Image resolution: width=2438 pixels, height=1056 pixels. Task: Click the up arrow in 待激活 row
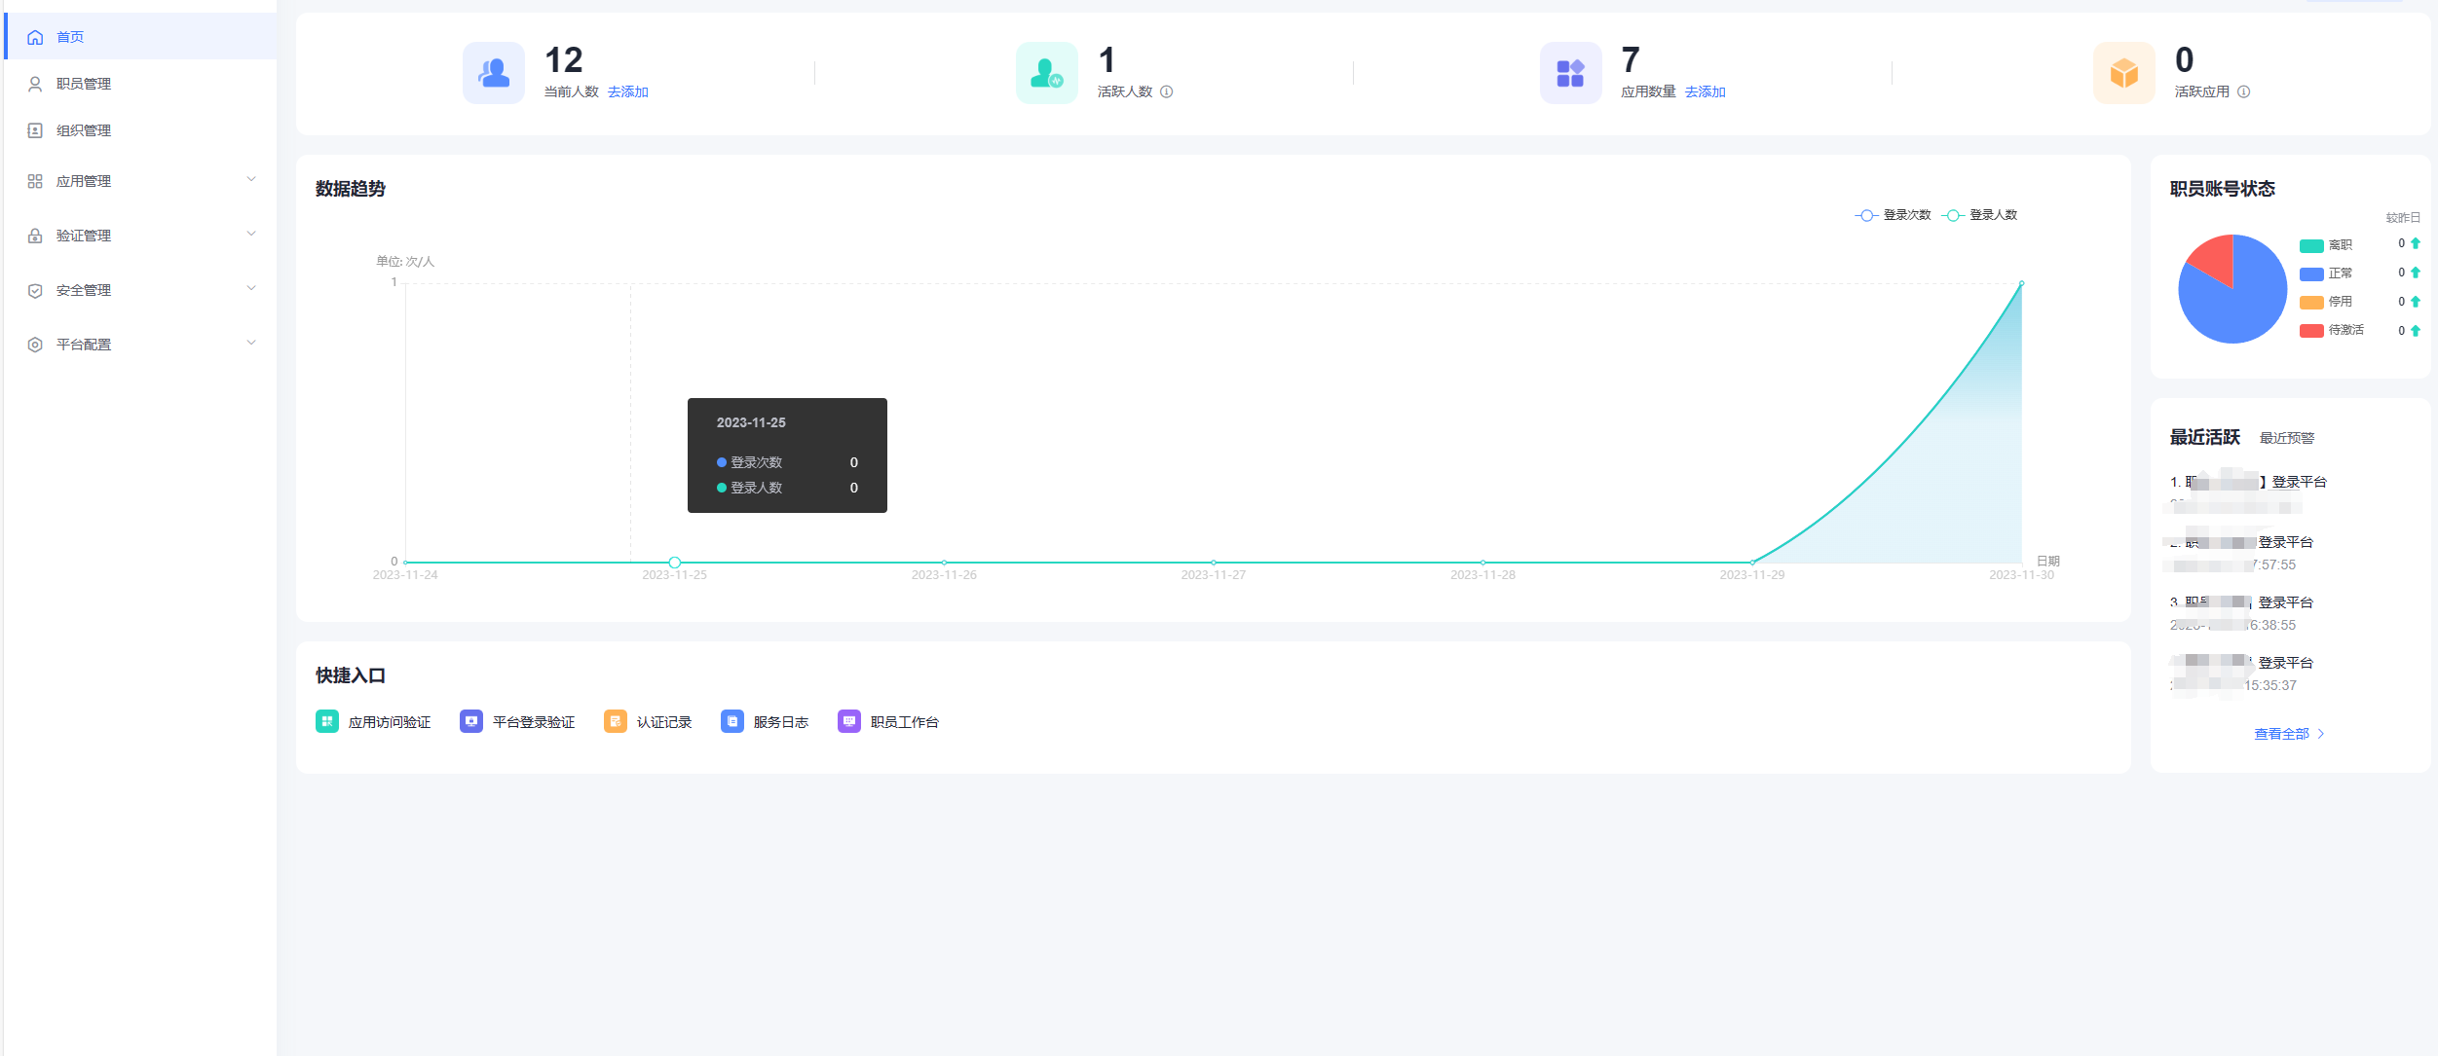pos(2415,331)
